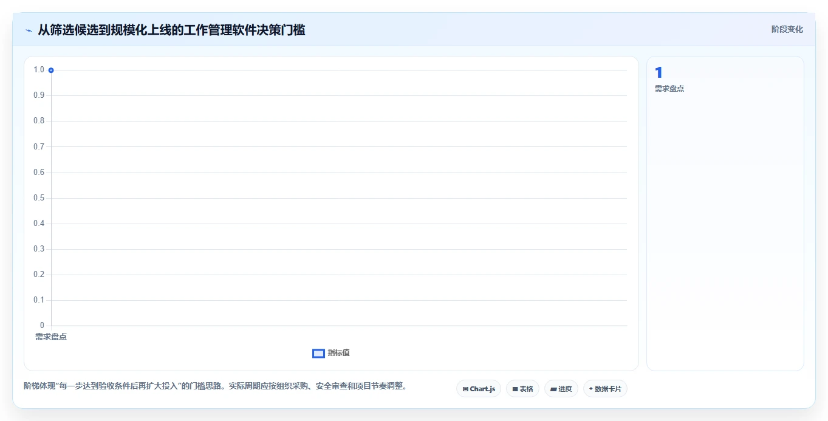Click the 需求盘点 x-axis label

pyautogui.click(x=51, y=337)
